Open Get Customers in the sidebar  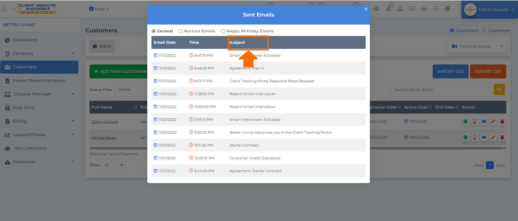(39, 148)
